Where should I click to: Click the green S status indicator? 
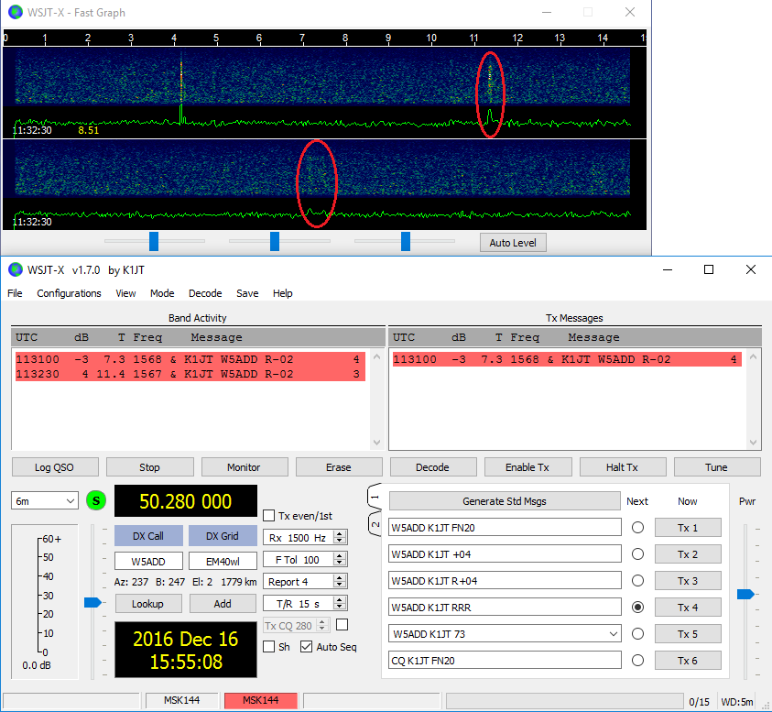(95, 501)
